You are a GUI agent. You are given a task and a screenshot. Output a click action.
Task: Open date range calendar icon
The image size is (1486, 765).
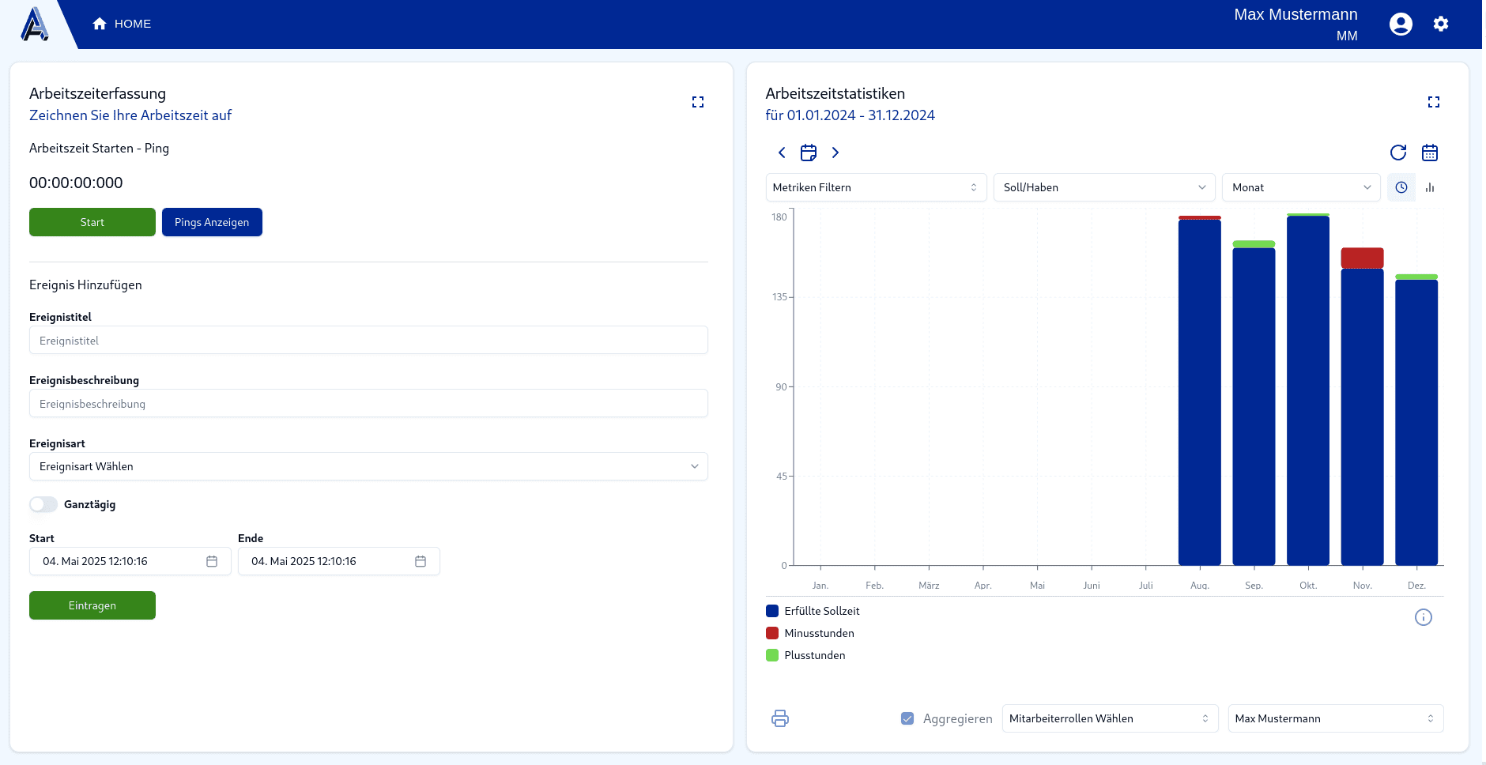coord(1430,153)
